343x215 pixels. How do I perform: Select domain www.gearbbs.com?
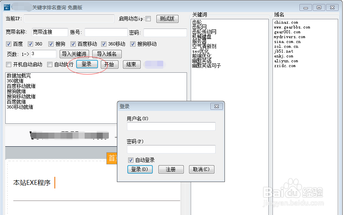coord(292,27)
